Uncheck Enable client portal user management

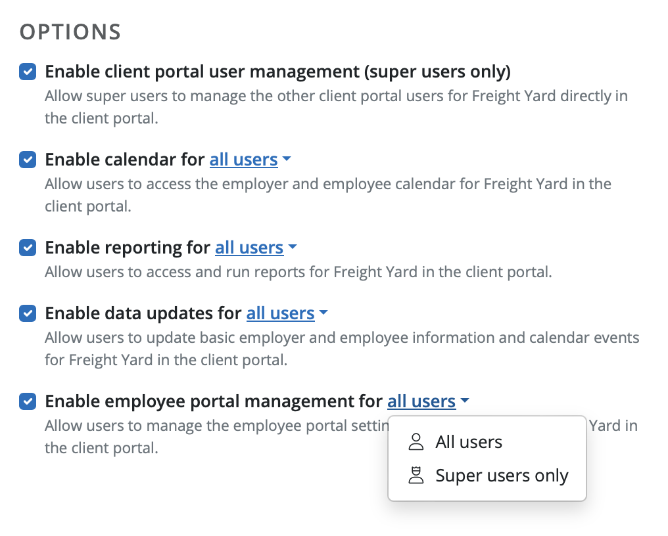28,72
